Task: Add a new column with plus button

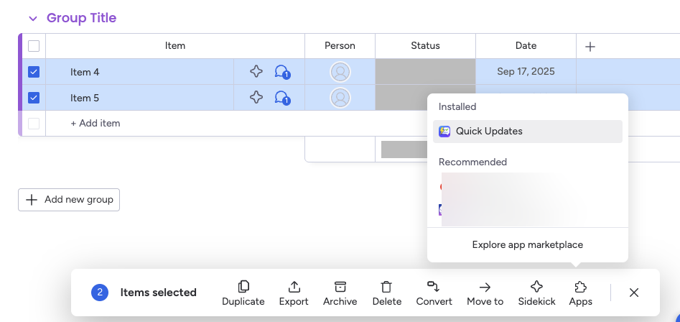Action: [x=590, y=47]
